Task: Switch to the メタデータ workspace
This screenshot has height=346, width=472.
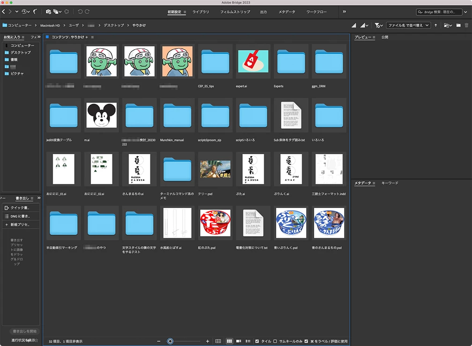Action: point(287,12)
